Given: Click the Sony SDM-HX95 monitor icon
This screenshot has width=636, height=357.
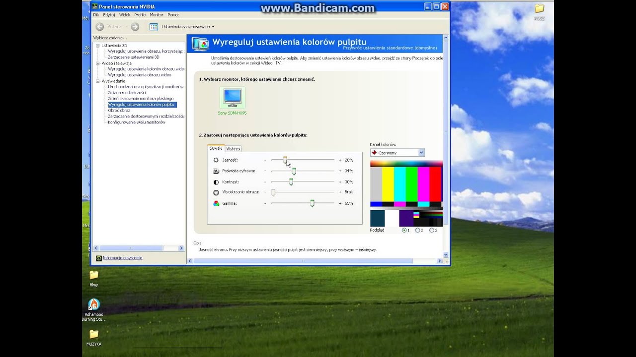Looking at the screenshot, I should coord(233,97).
